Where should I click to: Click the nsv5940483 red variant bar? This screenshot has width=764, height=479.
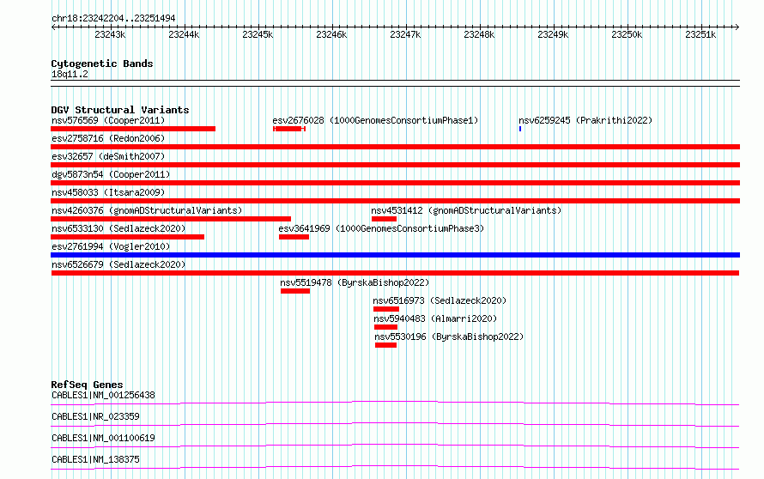(385, 327)
